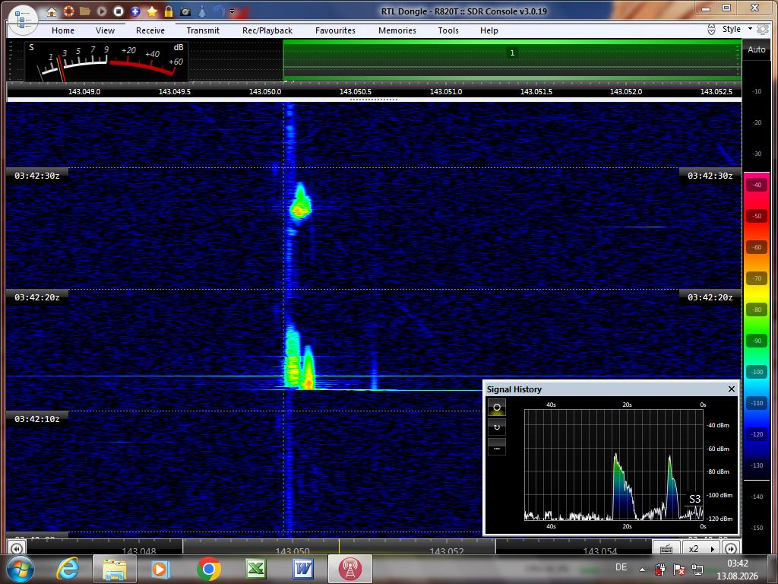Image resolution: width=778 pixels, height=584 pixels.
Task: Open the Help ribbon tab
Action: (489, 30)
